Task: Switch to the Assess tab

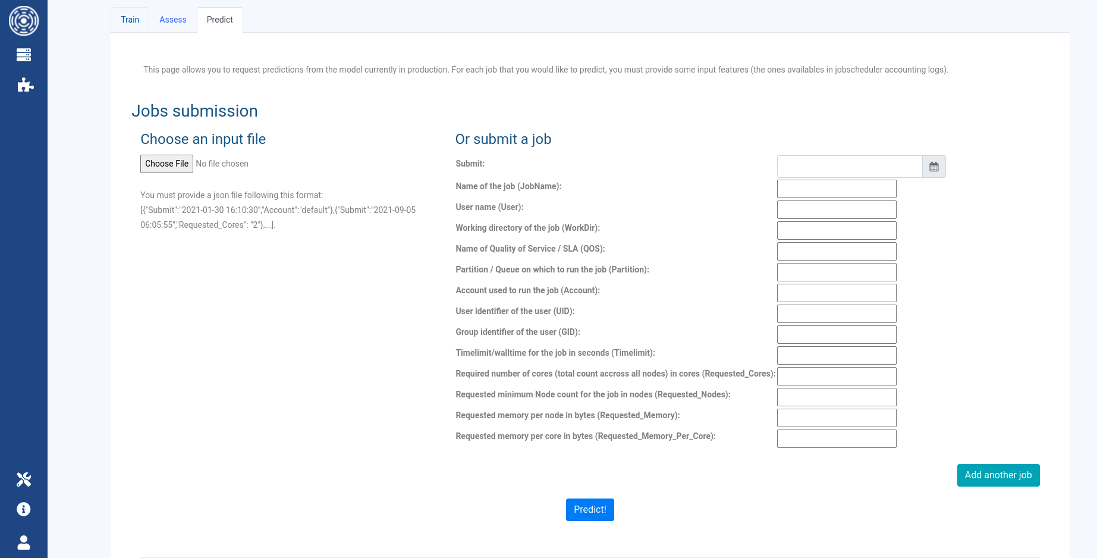Action: click(172, 20)
